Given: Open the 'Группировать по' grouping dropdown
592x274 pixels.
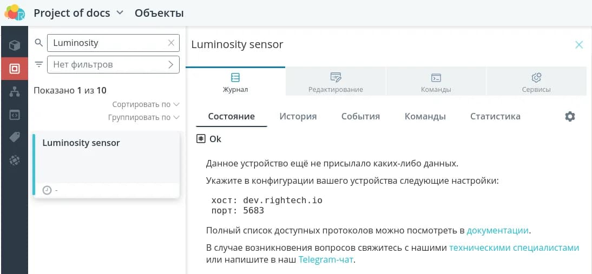Looking at the screenshot, I should pyautogui.click(x=143, y=117).
